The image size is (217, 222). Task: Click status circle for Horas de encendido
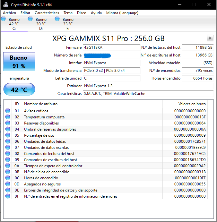[8, 178]
